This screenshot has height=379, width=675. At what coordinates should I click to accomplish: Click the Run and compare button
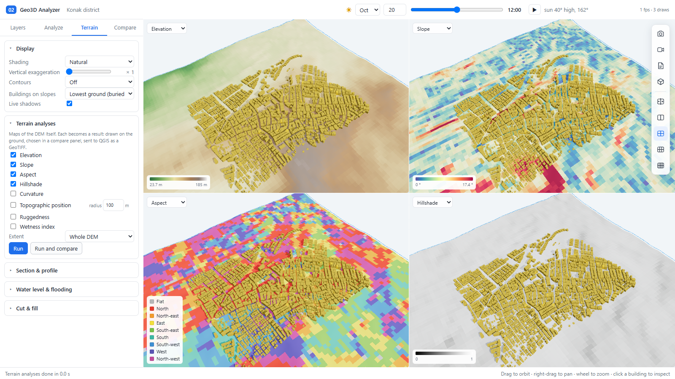click(56, 248)
